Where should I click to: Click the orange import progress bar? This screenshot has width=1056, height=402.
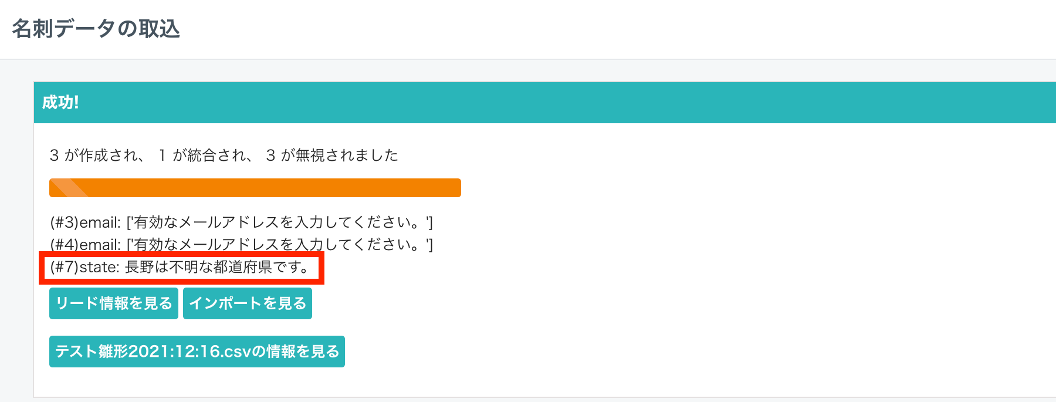[264, 188]
